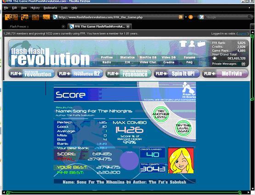Close the Flash Freeze tab
Viewport: 255px width, 195px height.
pos(63,27)
